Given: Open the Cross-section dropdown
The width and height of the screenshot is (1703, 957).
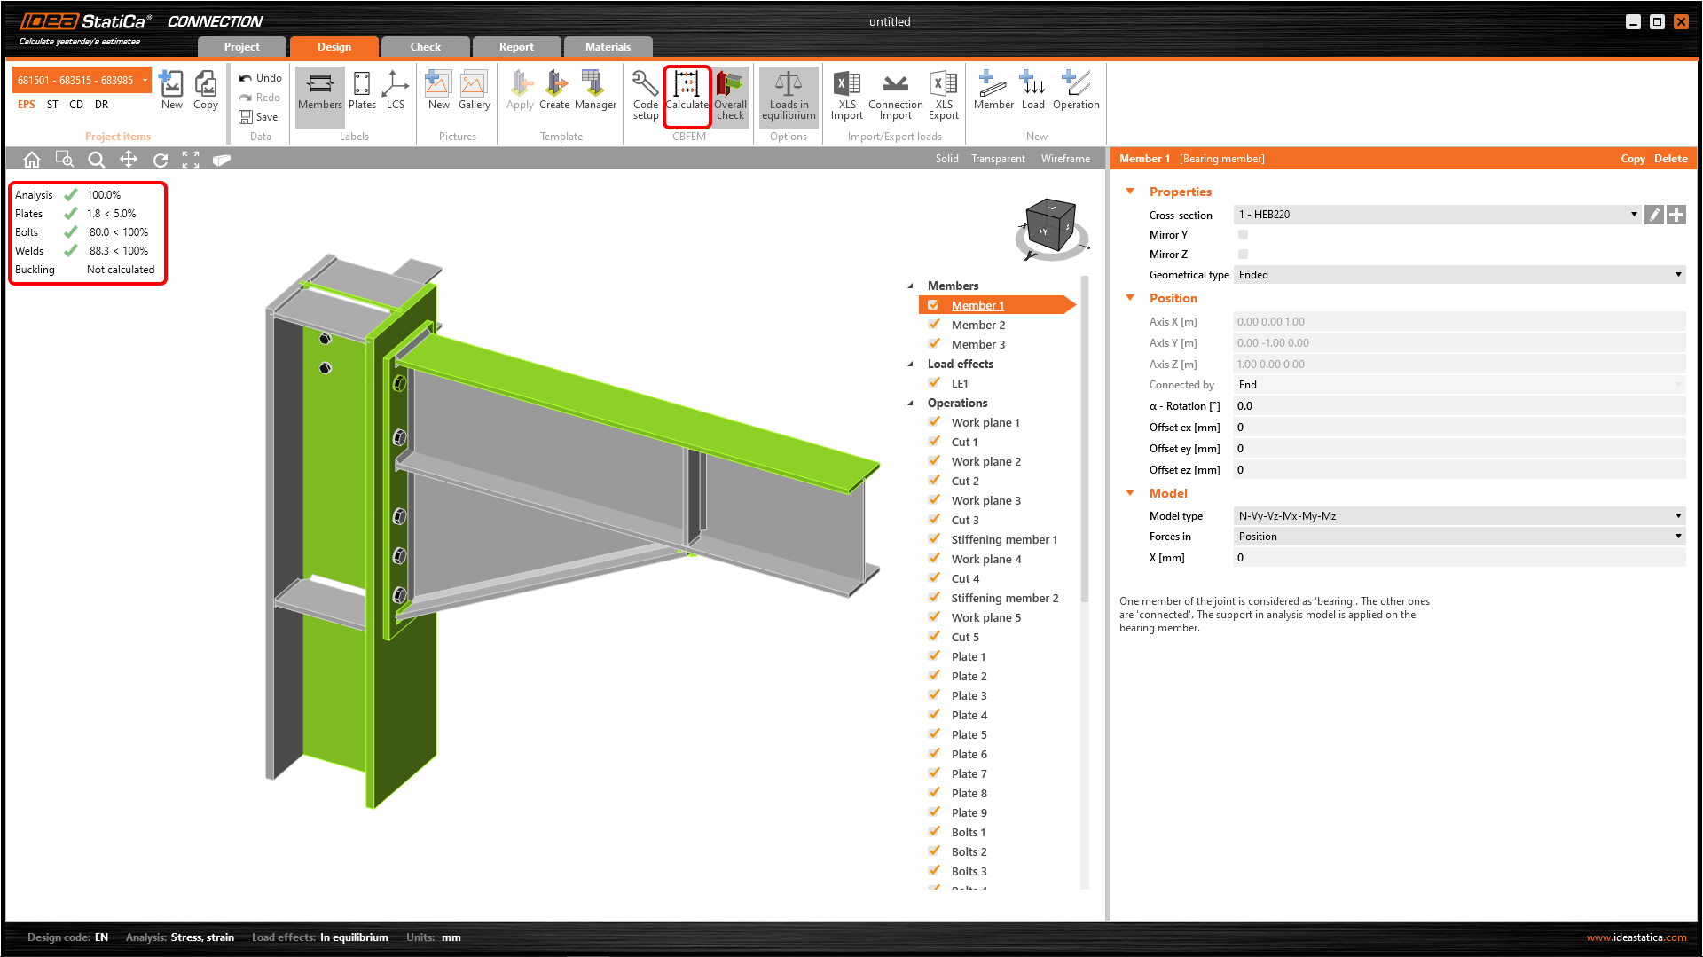Looking at the screenshot, I should [1635, 214].
